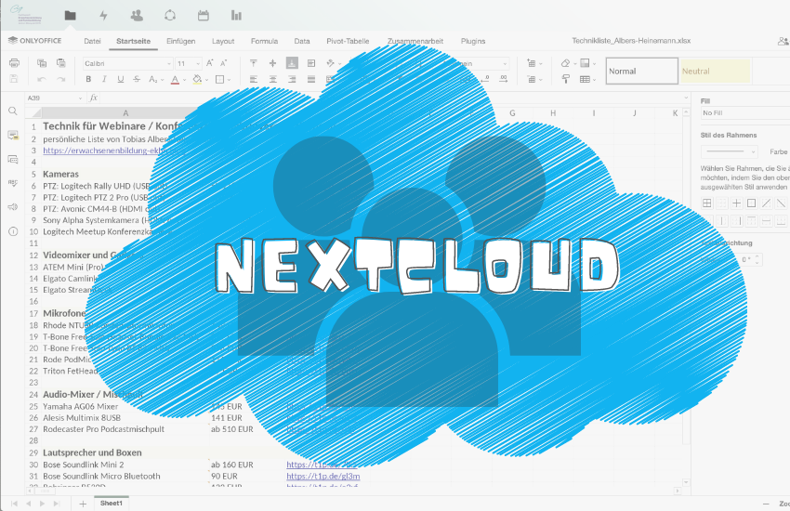Click the Decrement font size icon
Image resolution: width=790 pixels, height=511 pixels.
click(224, 63)
